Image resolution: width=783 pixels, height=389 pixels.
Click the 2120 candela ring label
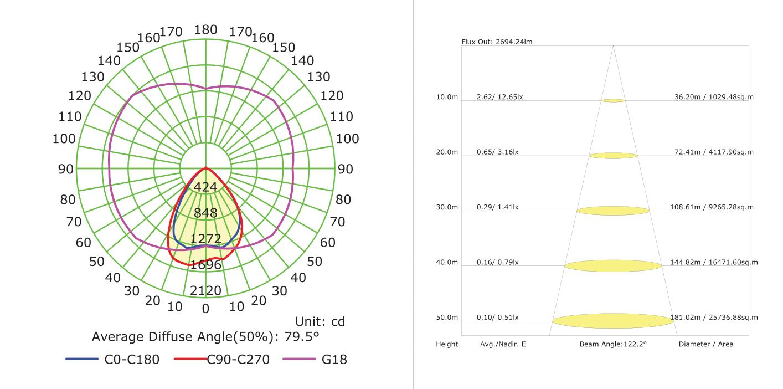[x=205, y=291]
